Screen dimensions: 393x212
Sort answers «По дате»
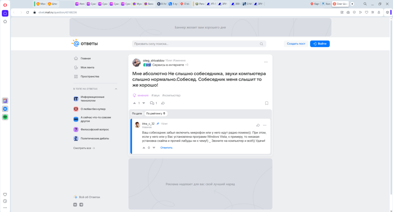pos(137,114)
